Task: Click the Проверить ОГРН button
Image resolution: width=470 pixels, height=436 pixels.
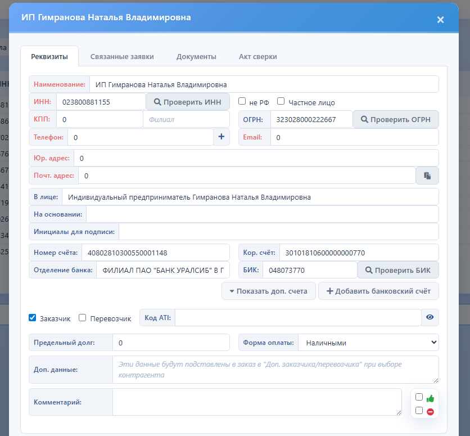Action: coord(396,119)
